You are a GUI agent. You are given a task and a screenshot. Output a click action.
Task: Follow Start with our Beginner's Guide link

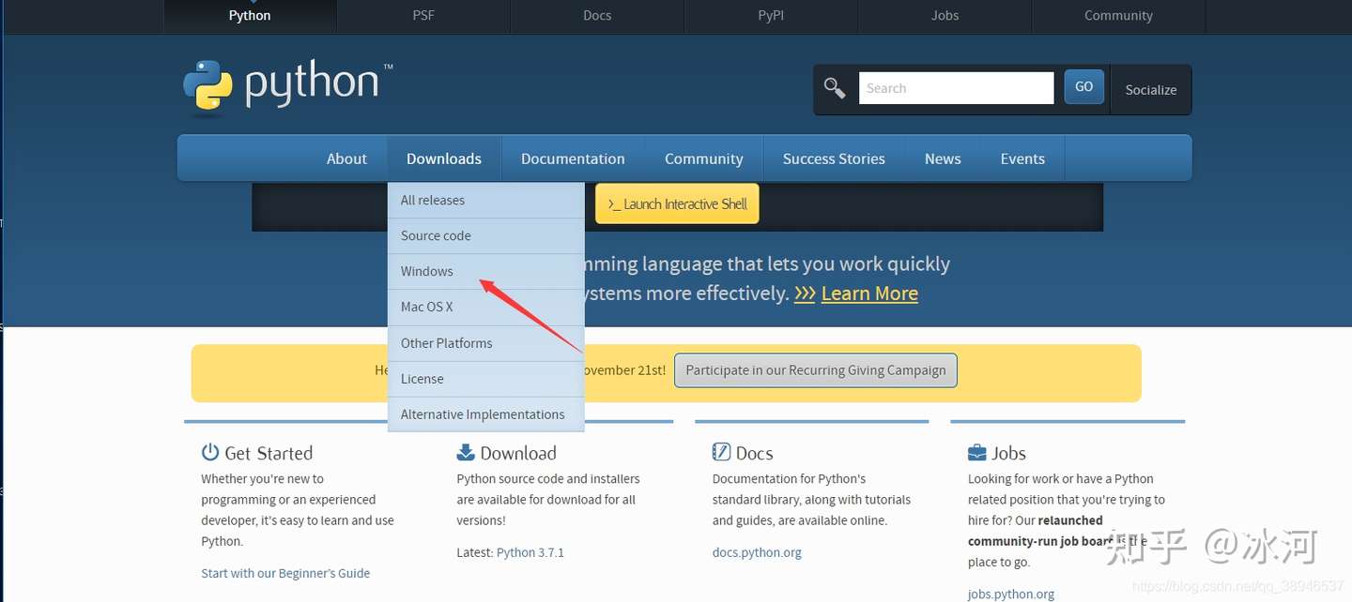pyautogui.click(x=285, y=573)
